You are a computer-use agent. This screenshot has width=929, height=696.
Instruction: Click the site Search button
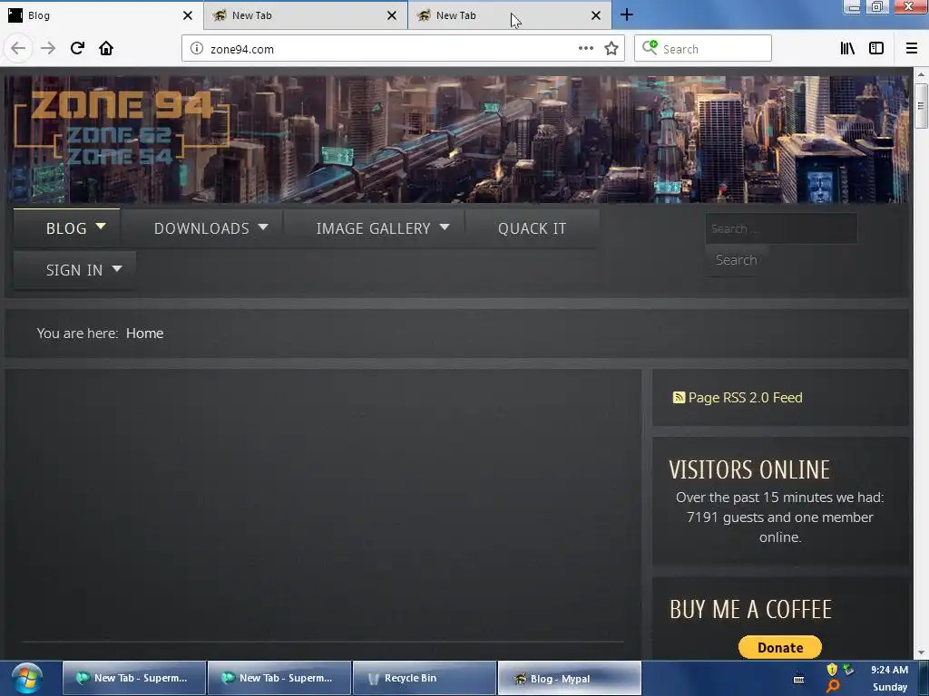coord(736,260)
